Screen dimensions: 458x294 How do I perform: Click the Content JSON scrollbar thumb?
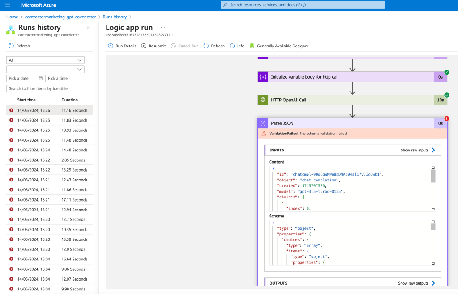click(x=433, y=176)
